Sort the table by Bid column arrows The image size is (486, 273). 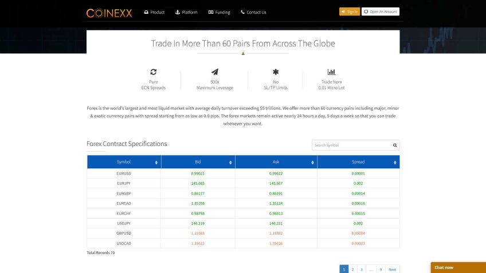point(230,163)
